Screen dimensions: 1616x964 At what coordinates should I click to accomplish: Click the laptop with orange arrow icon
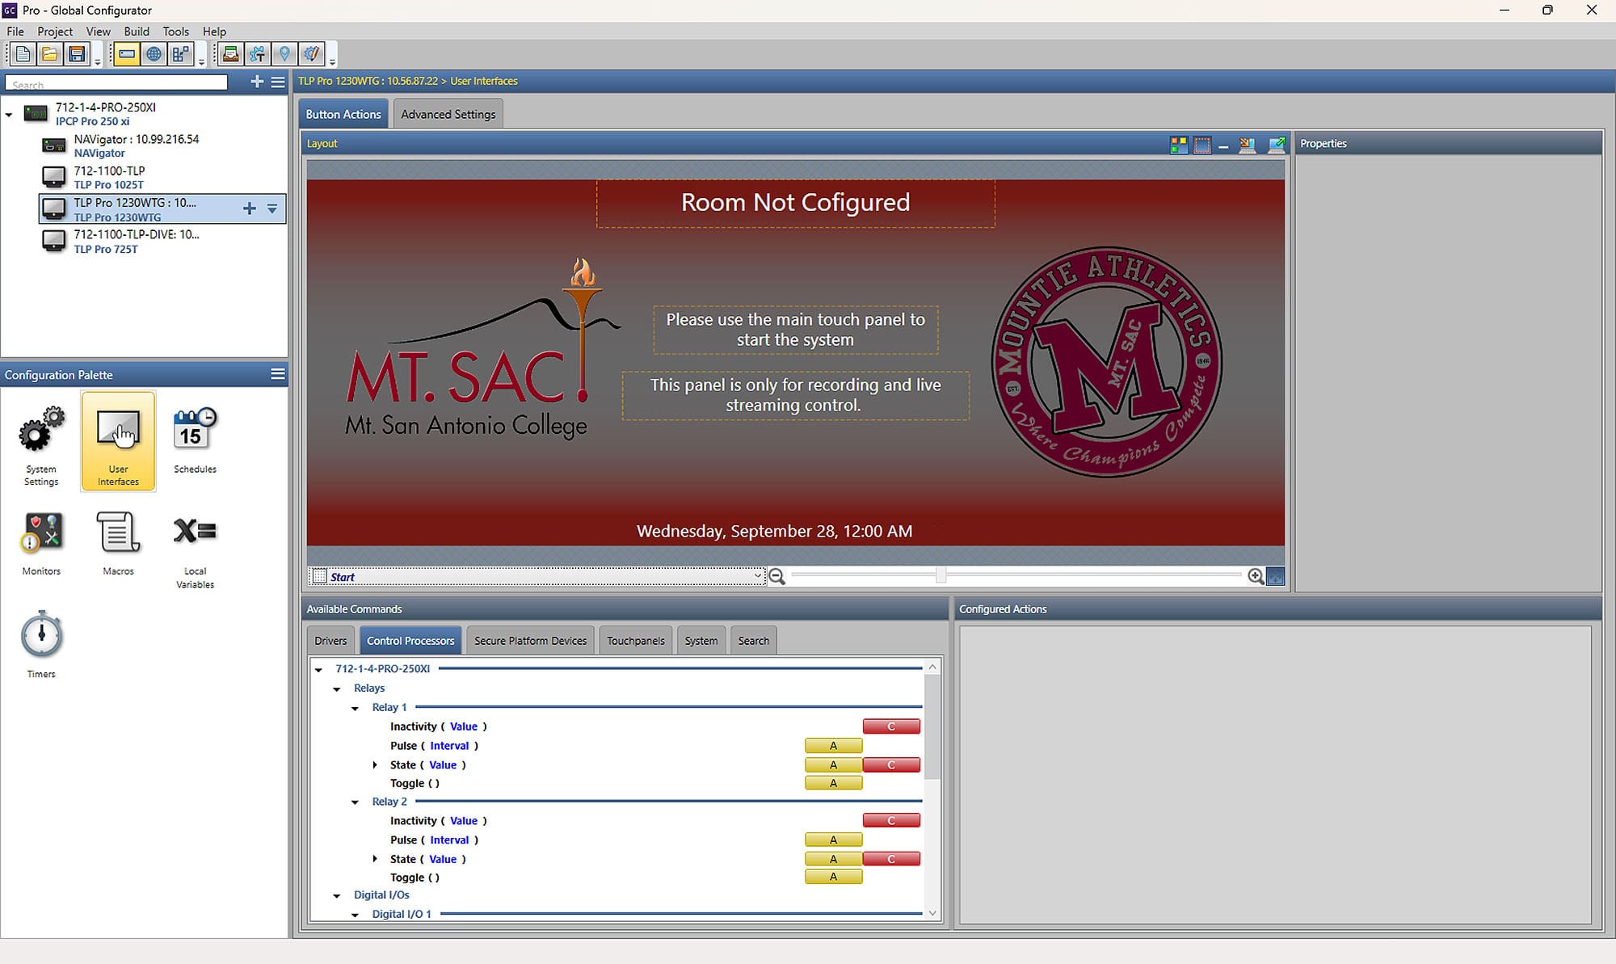click(x=1248, y=145)
